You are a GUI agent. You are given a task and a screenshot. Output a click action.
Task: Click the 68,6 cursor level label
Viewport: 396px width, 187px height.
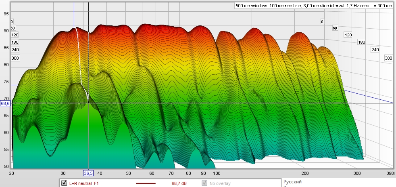(5, 103)
